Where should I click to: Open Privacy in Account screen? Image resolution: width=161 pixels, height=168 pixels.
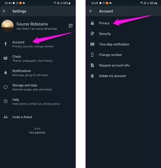tap(123, 23)
